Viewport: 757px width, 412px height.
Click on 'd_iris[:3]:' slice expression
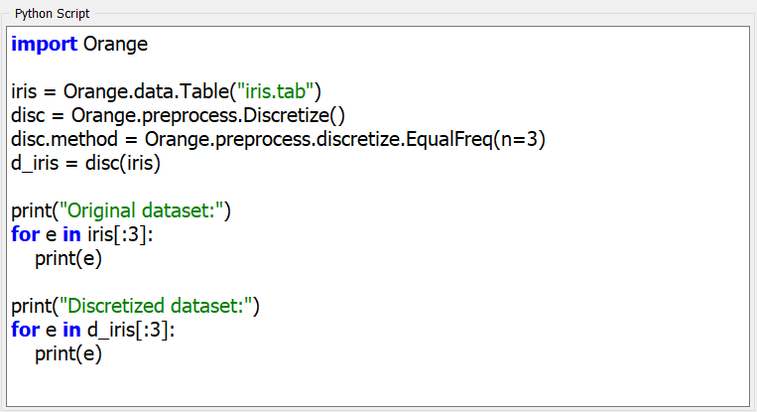tap(131, 330)
